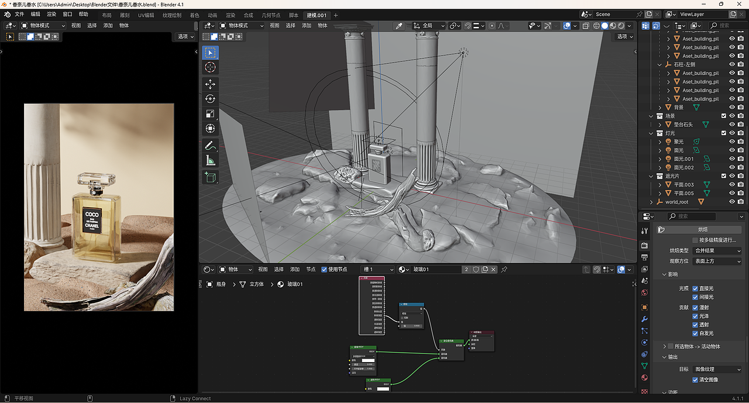Viewport: 749px width, 403px height.
Task: Exclude the 灯光 collection from view layer
Action: click(724, 133)
